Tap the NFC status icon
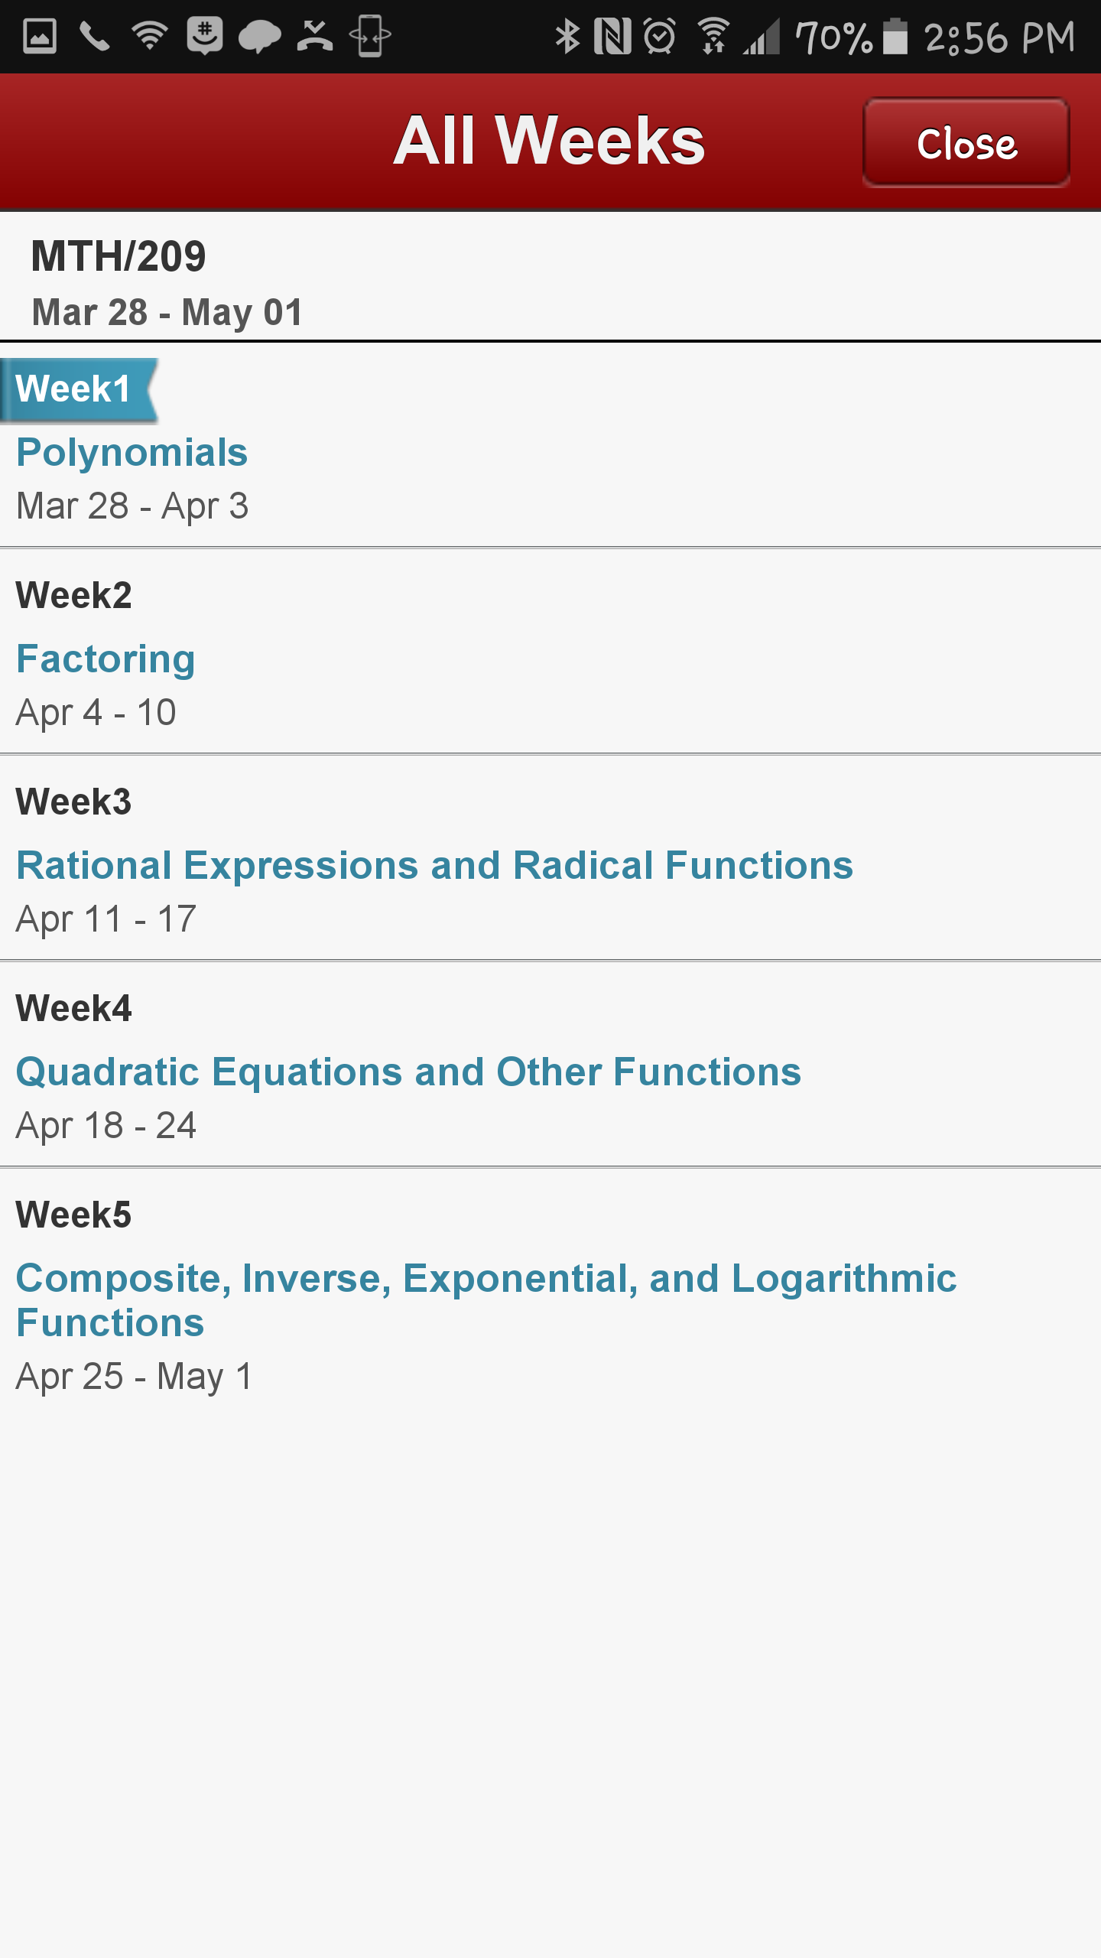This screenshot has width=1101, height=1958. [612, 36]
